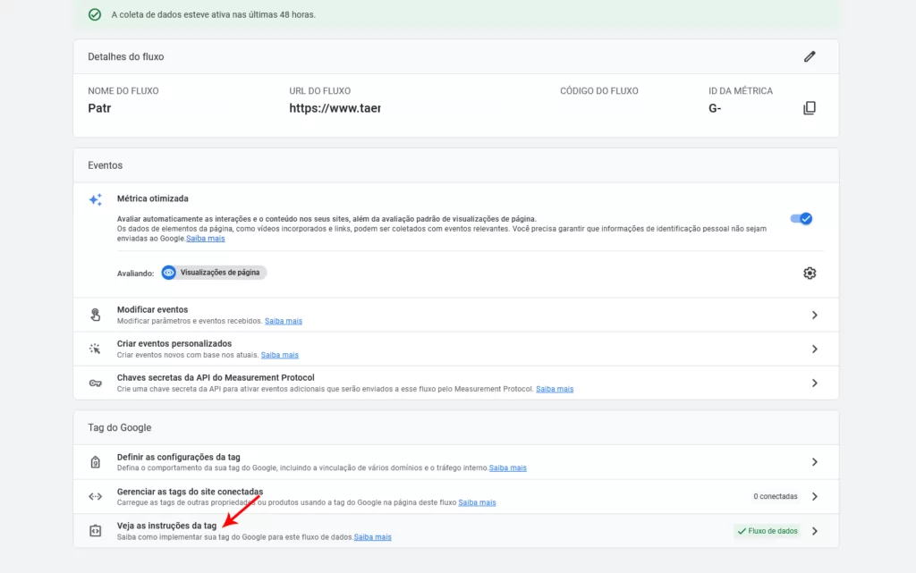The width and height of the screenshot is (916, 573).
Task: Click the Visualizações de página eye chip
Action: pos(214,273)
